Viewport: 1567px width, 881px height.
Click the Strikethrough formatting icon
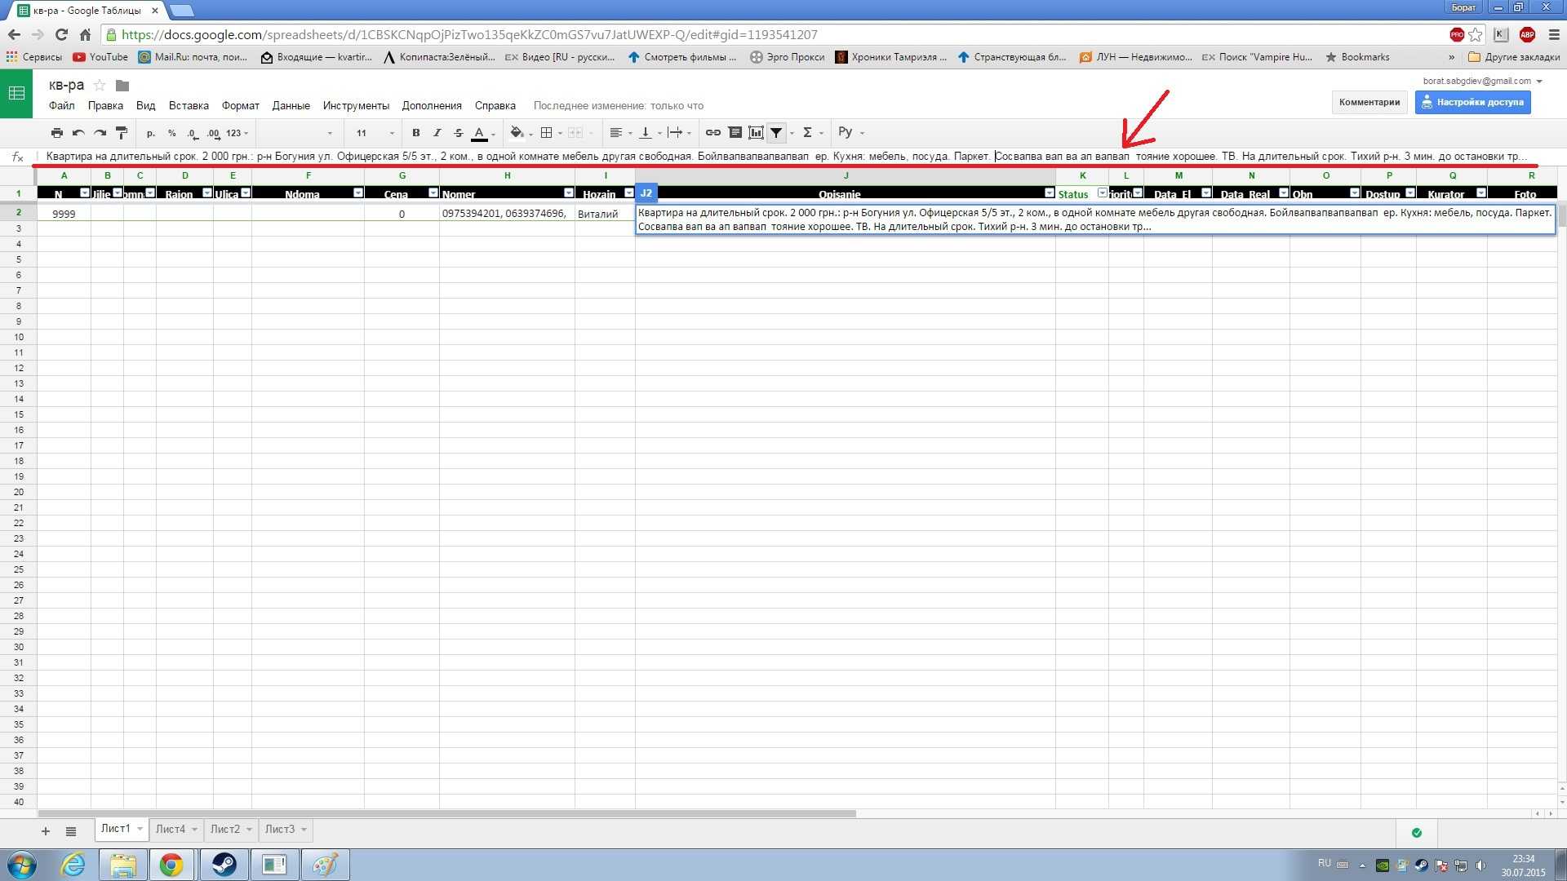(x=456, y=132)
